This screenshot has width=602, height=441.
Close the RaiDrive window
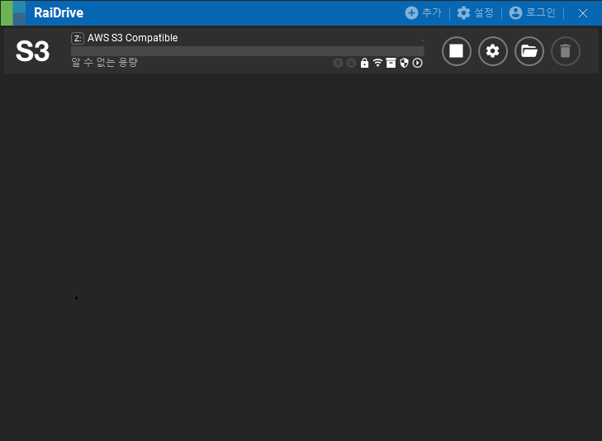(583, 13)
